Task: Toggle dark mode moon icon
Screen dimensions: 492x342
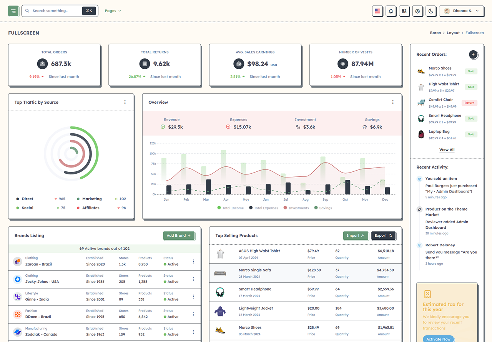Action: pyautogui.click(x=431, y=11)
